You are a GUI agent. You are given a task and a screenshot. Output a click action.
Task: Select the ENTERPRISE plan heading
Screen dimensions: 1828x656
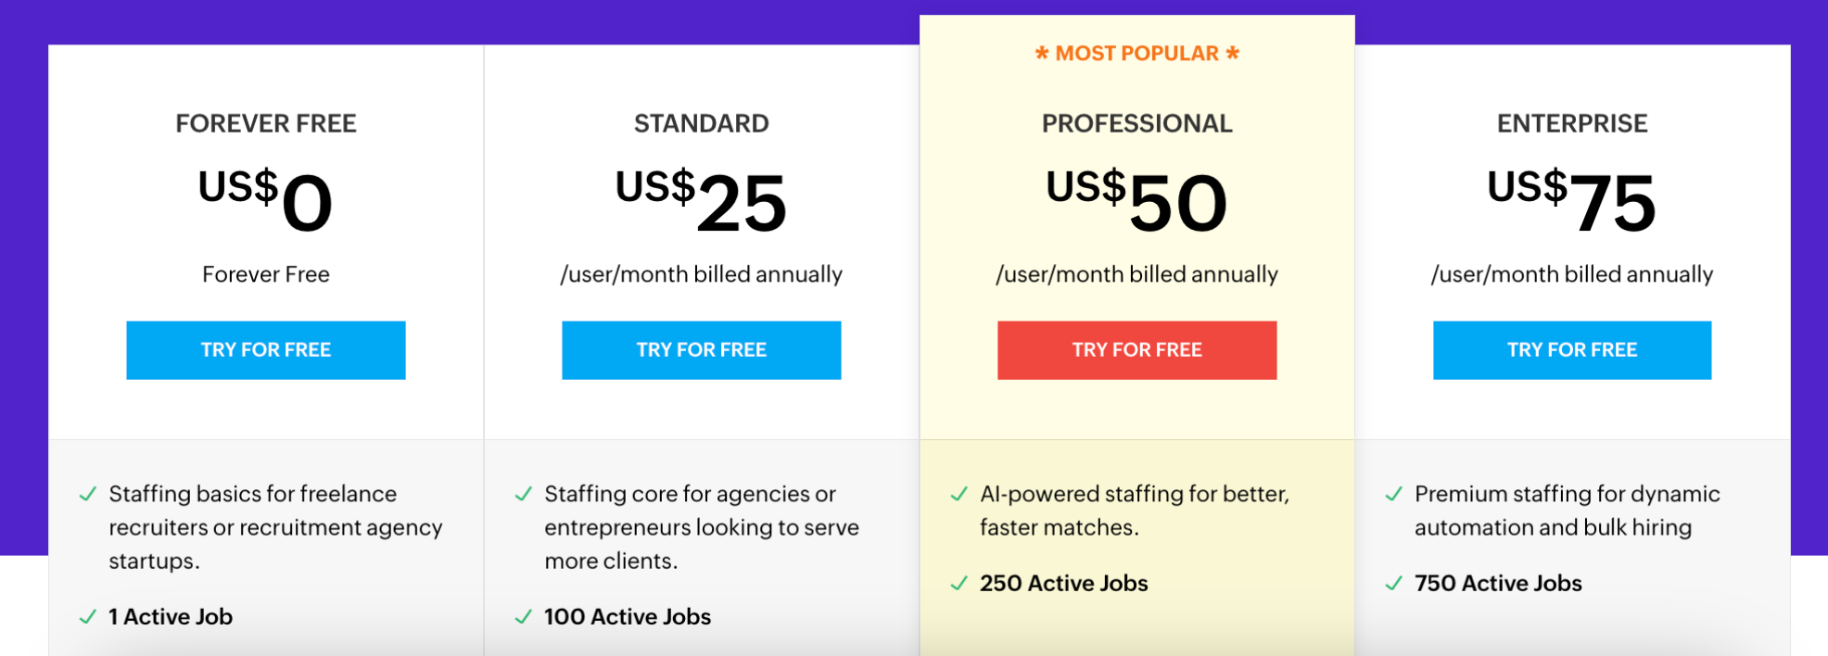point(1571,122)
